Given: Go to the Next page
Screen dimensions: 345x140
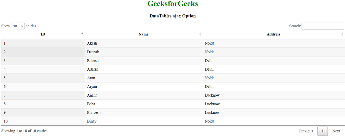Looking at the screenshot, I should pyautogui.click(x=336, y=131).
